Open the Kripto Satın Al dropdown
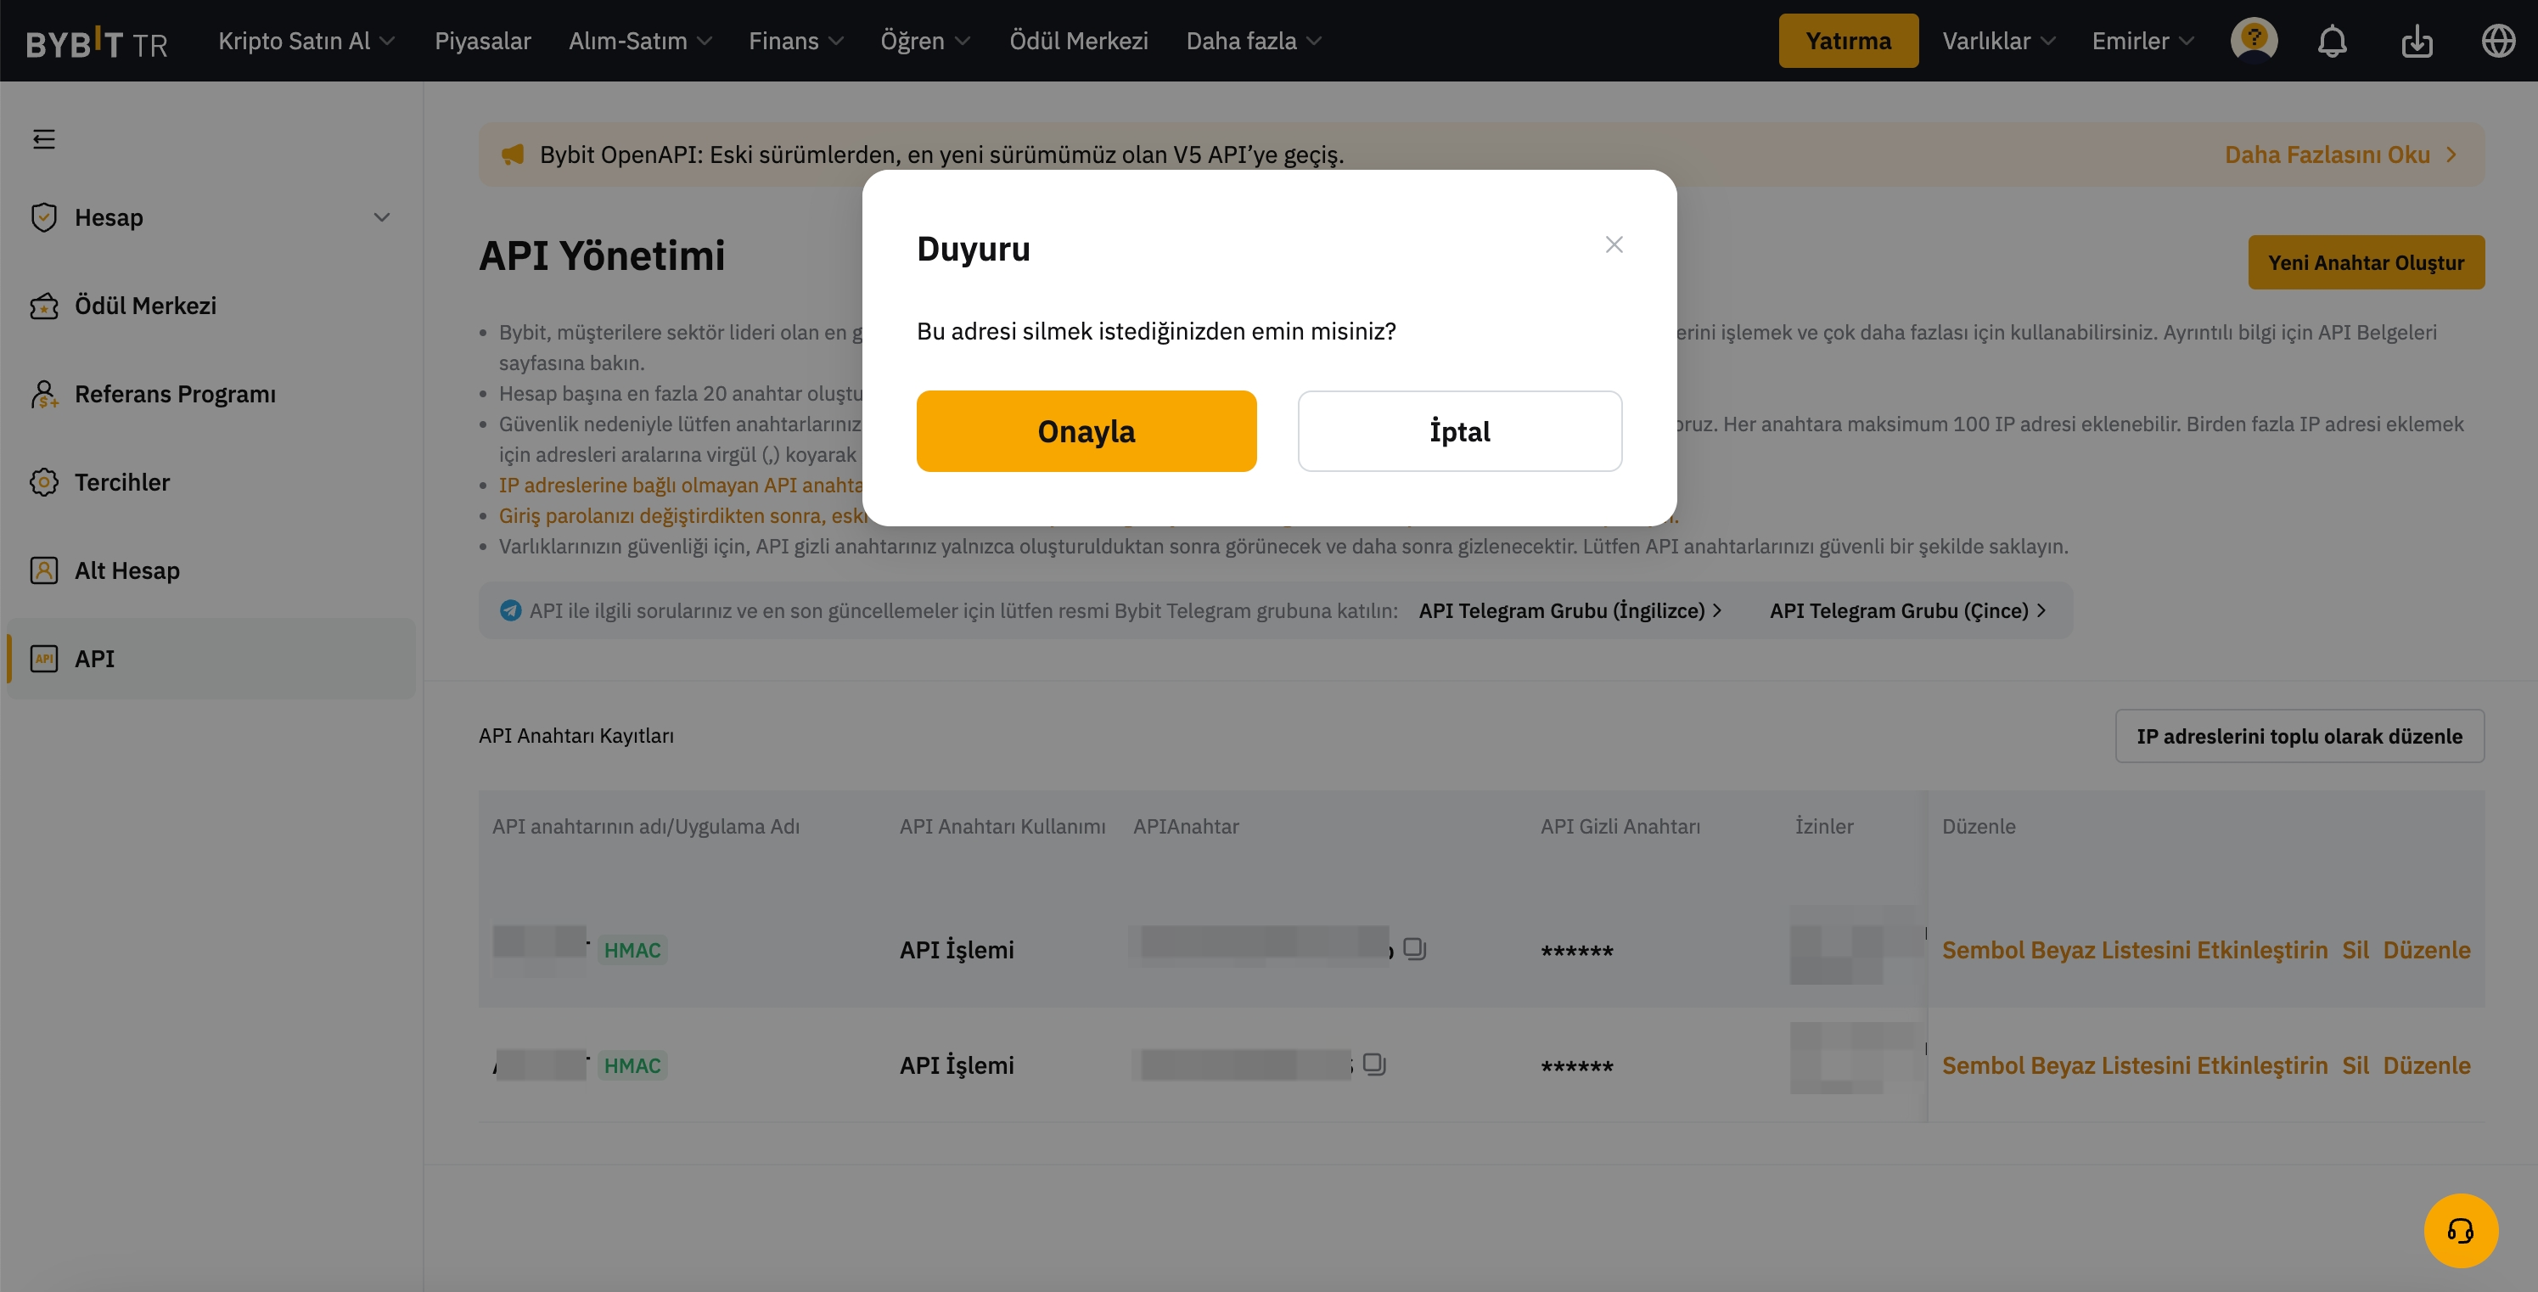Screen dimensions: 2538x1292 click(x=306, y=42)
